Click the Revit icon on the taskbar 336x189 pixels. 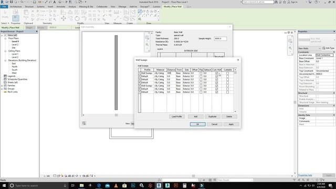coord(159,185)
